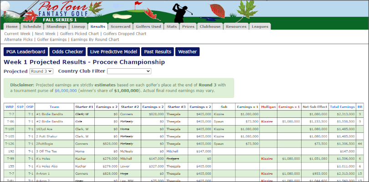The image size is (369, 182).
Task: Expand the Projected Round 3 dropdown
Action: [x=41, y=71]
